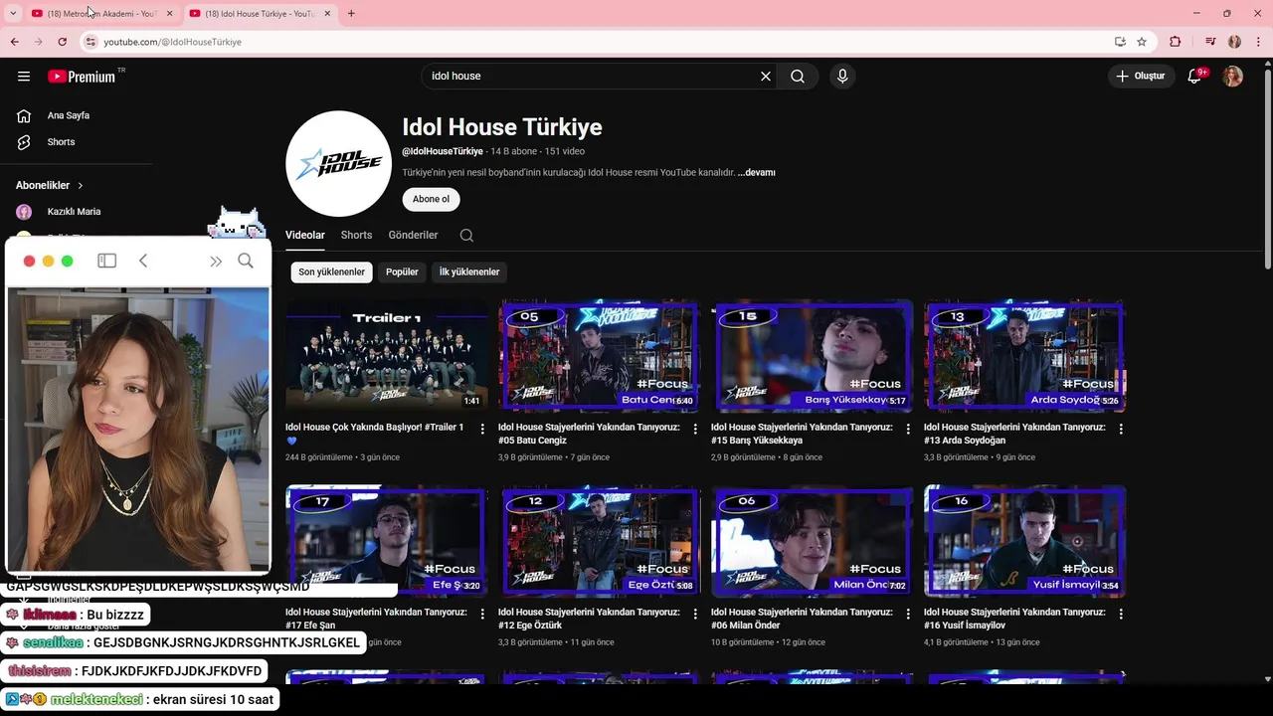Screen dimensions: 1273x716
Task: Switch to the channel Shorts tab
Action: point(356,236)
